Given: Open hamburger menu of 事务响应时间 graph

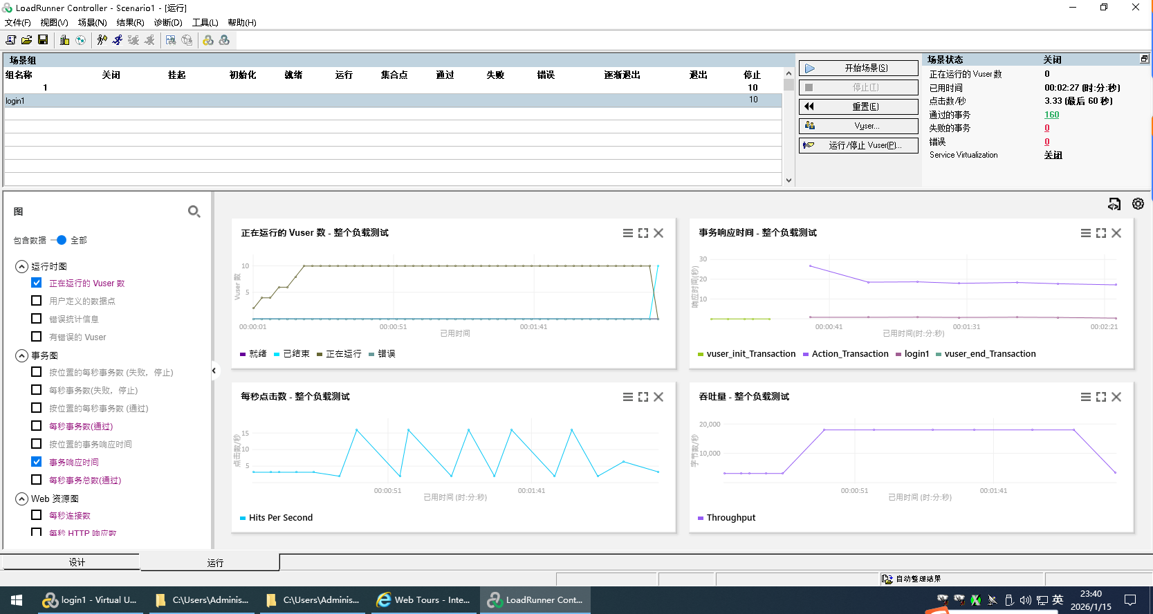Looking at the screenshot, I should pos(1086,233).
